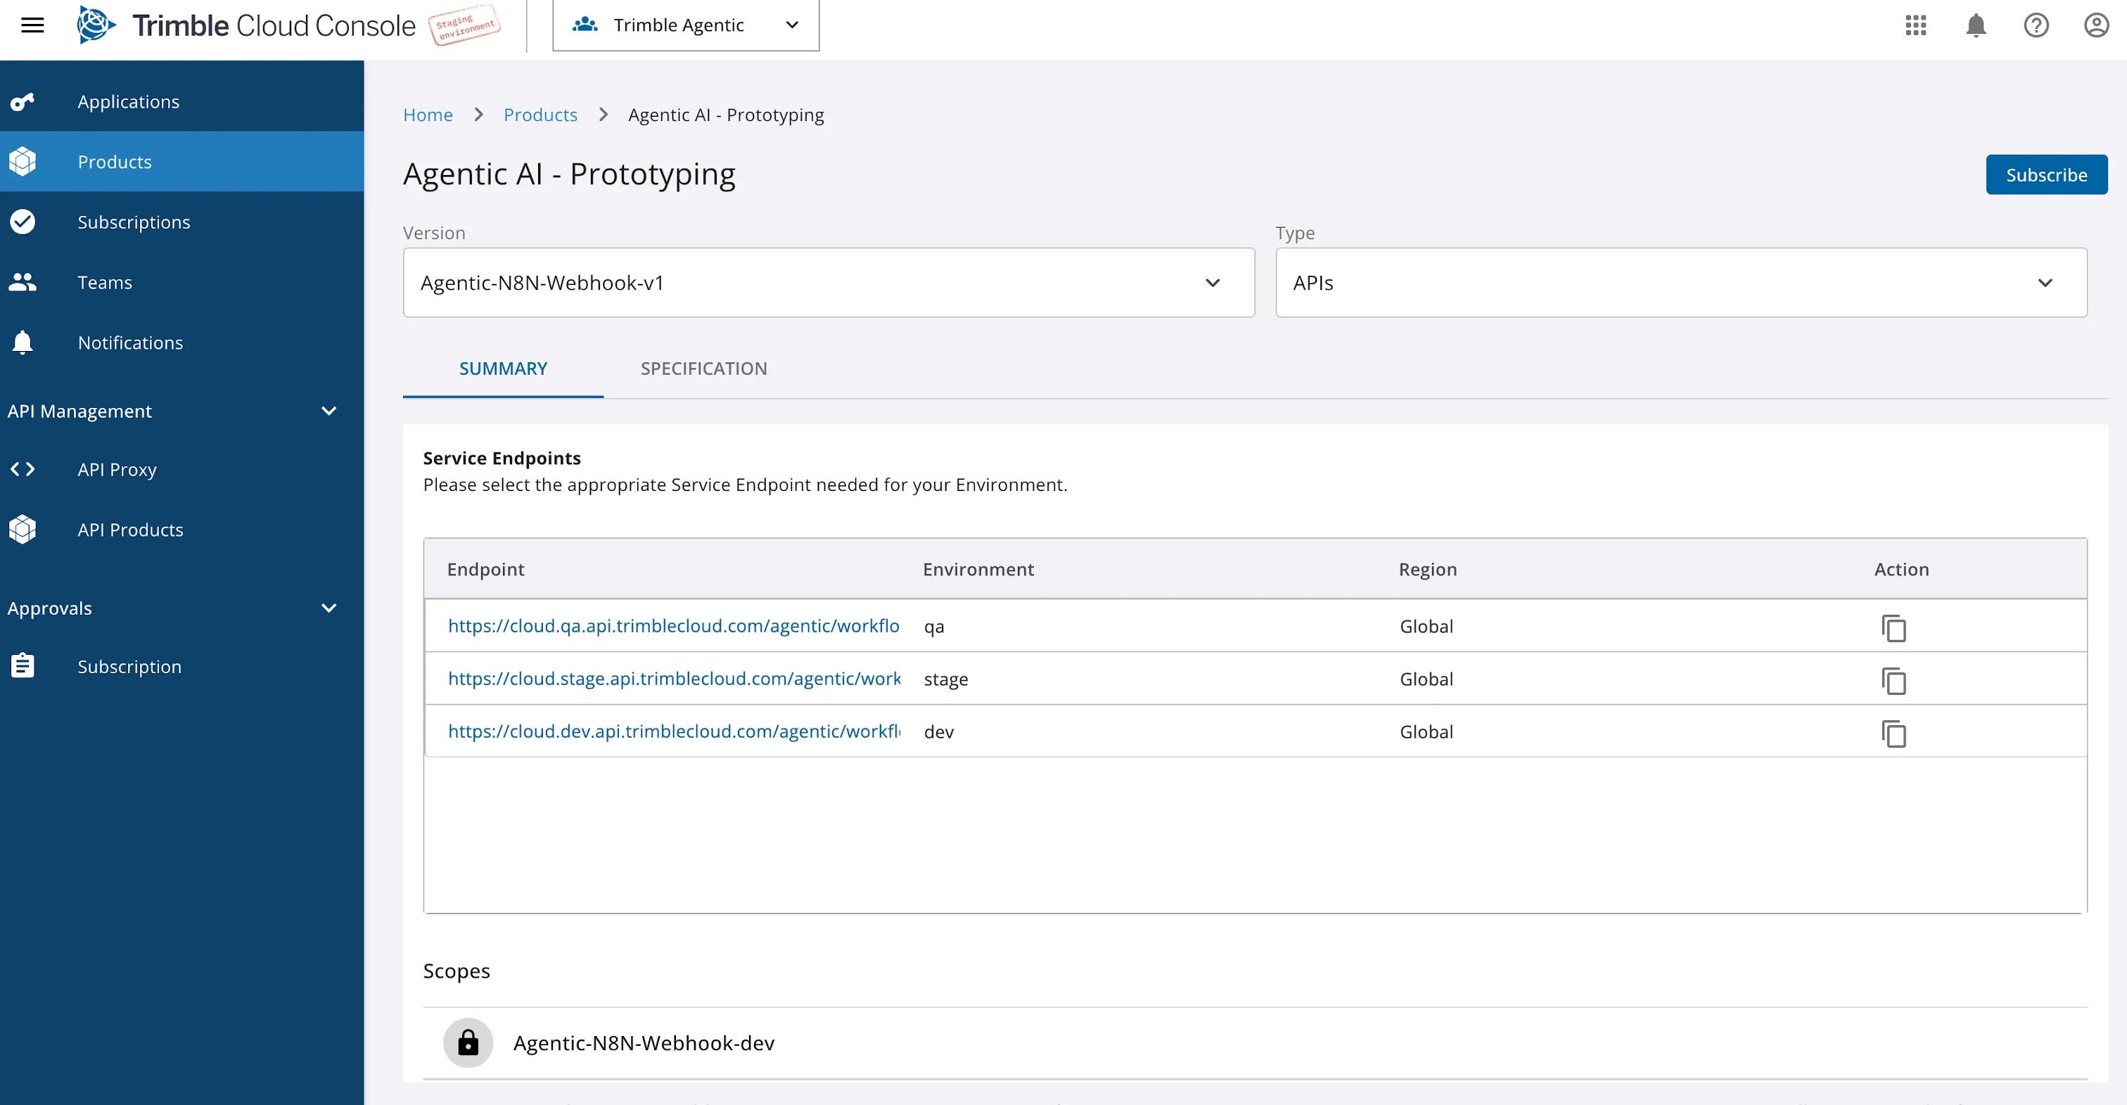Select the SUMMARY tab
This screenshot has height=1105, width=2127.
[x=503, y=369]
